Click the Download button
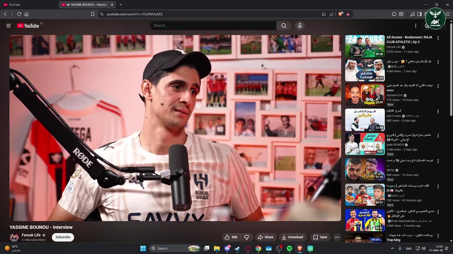453x254 pixels. [x=292, y=237]
